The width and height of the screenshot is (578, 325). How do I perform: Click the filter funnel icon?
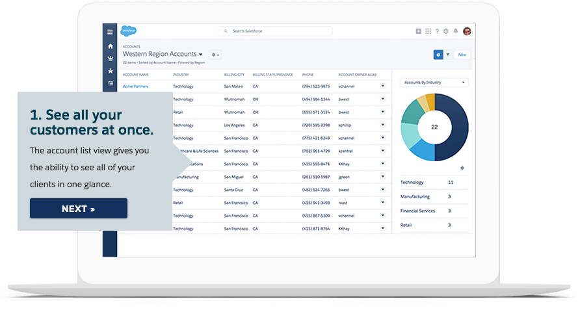click(x=448, y=55)
